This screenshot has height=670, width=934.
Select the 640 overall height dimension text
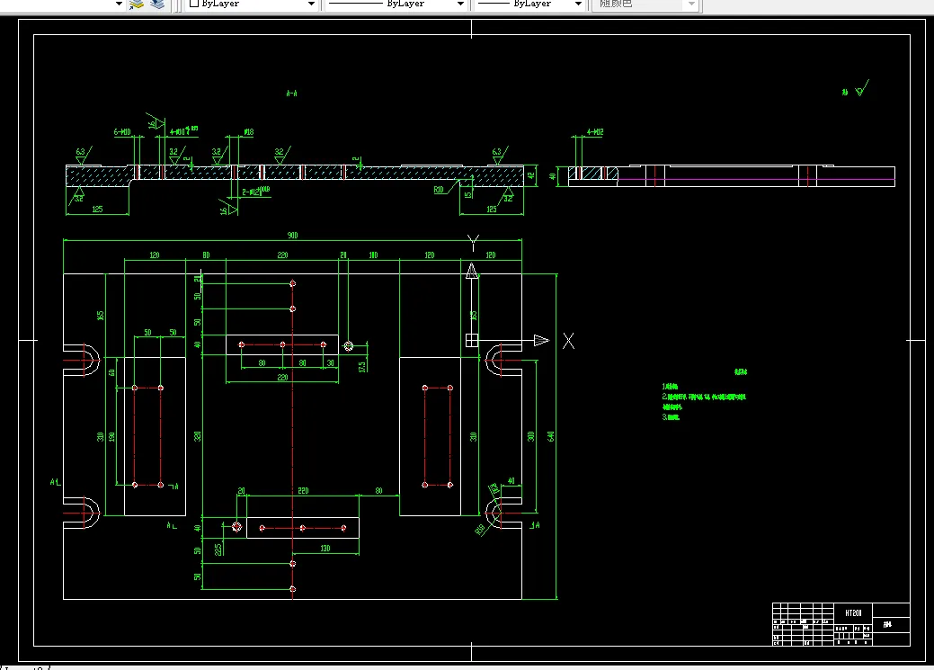551,436
